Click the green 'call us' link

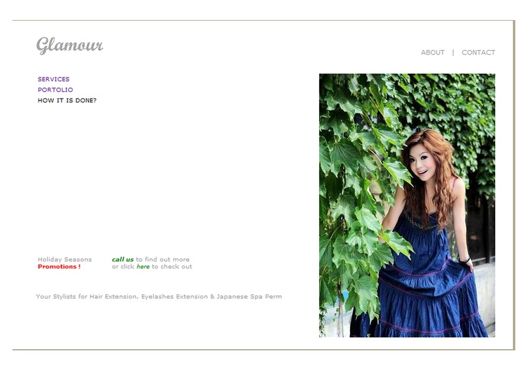point(123,259)
